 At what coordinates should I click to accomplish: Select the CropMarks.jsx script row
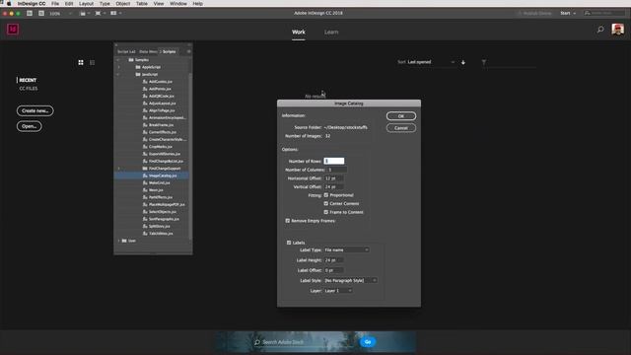151,147
